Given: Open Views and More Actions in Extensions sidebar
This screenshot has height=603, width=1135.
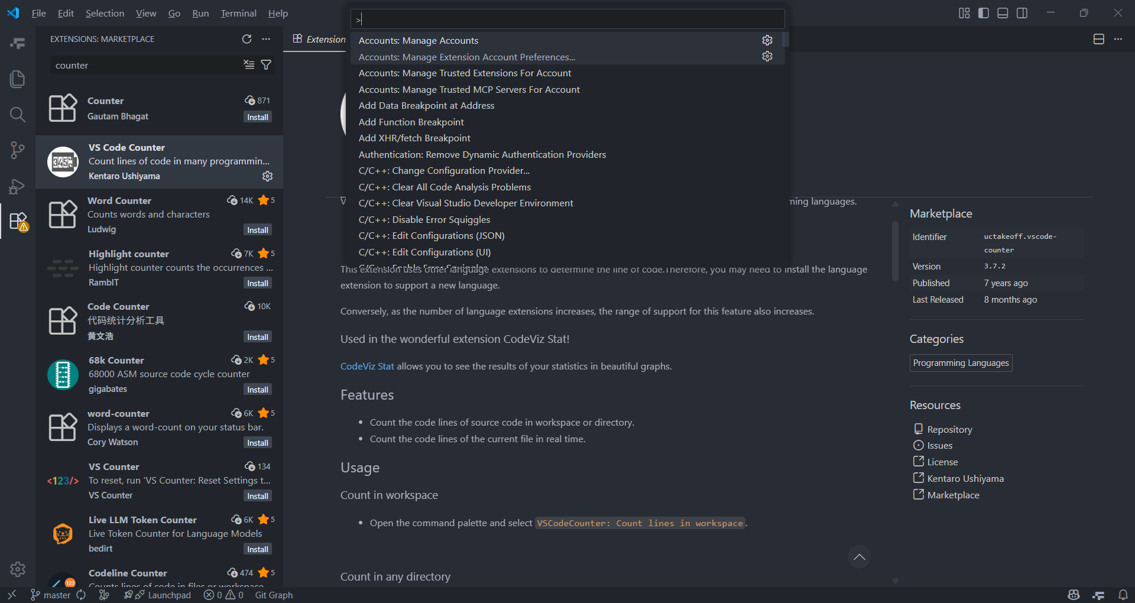Looking at the screenshot, I should pyautogui.click(x=266, y=39).
